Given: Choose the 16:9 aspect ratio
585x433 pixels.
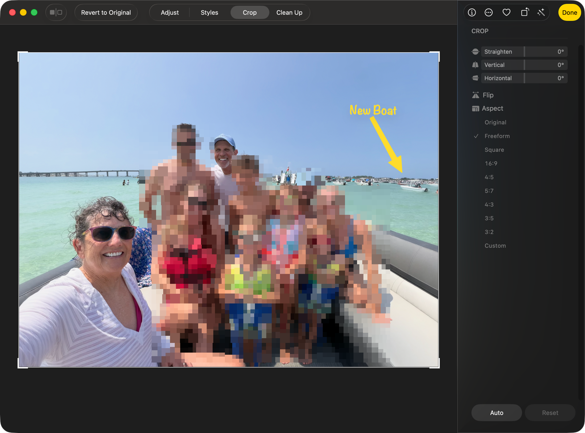Looking at the screenshot, I should (491, 163).
